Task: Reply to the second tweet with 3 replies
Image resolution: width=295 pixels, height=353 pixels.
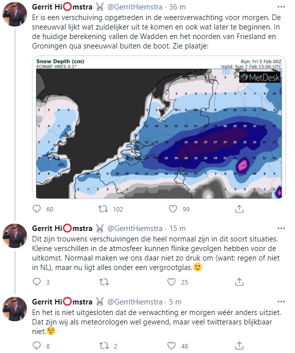Action: [36, 282]
